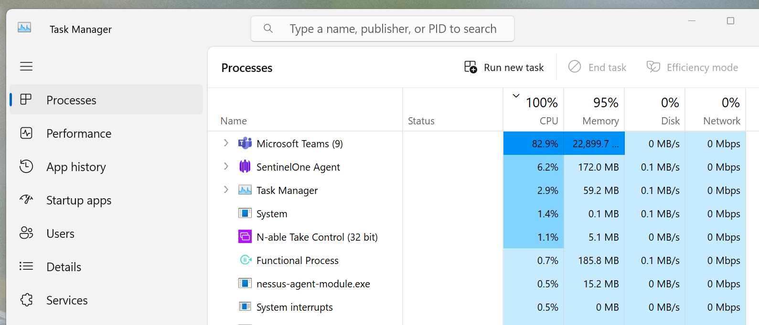Select the SentinelOne Agent row name
Viewport: 759px width, 325px height.
click(298, 167)
